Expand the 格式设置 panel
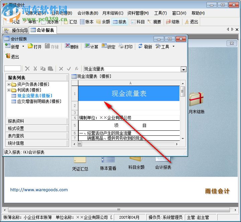The height and width of the screenshot is (222, 241). coord(37,128)
